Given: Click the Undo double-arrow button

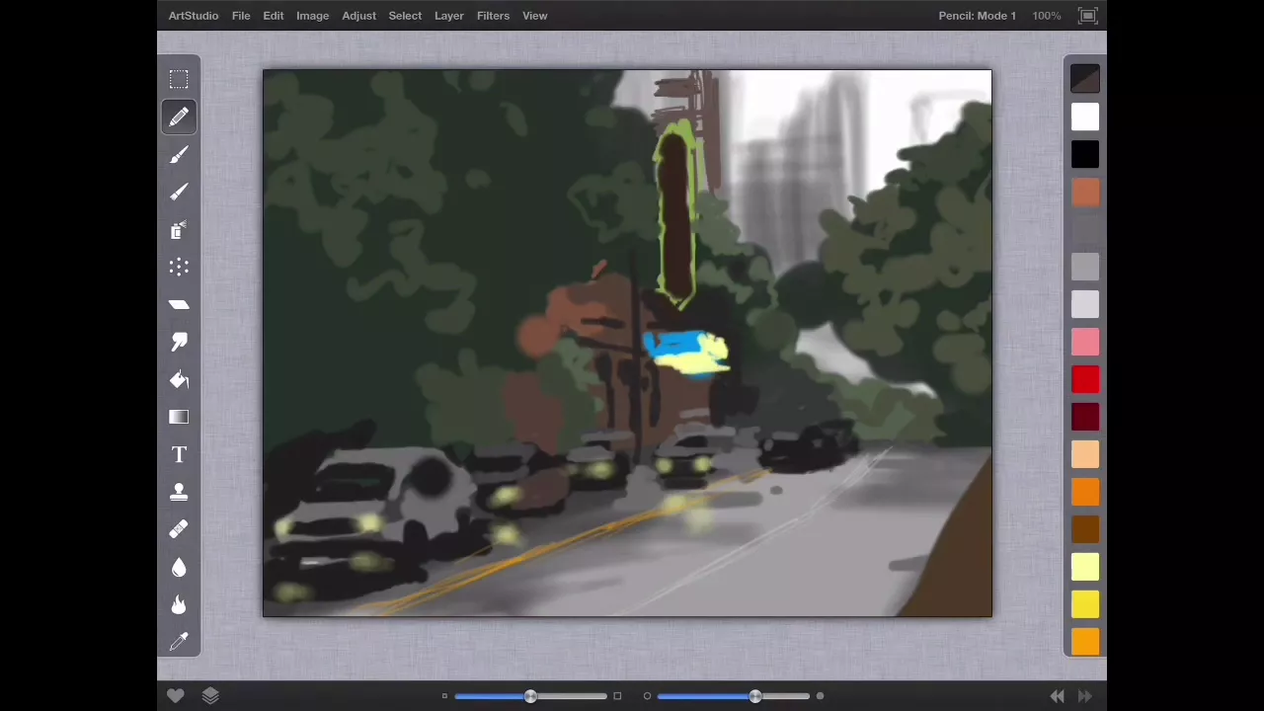Looking at the screenshot, I should (x=1058, y=696).
